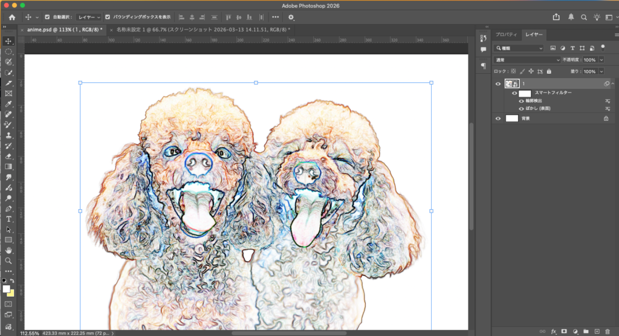Activate the Hand tool
619x336 pixels.
8,250
